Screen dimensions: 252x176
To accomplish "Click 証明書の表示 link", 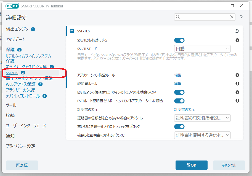I will [x=185, y=109].
